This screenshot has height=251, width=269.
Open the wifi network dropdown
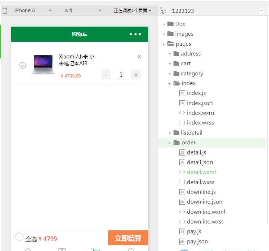point(83,11)
